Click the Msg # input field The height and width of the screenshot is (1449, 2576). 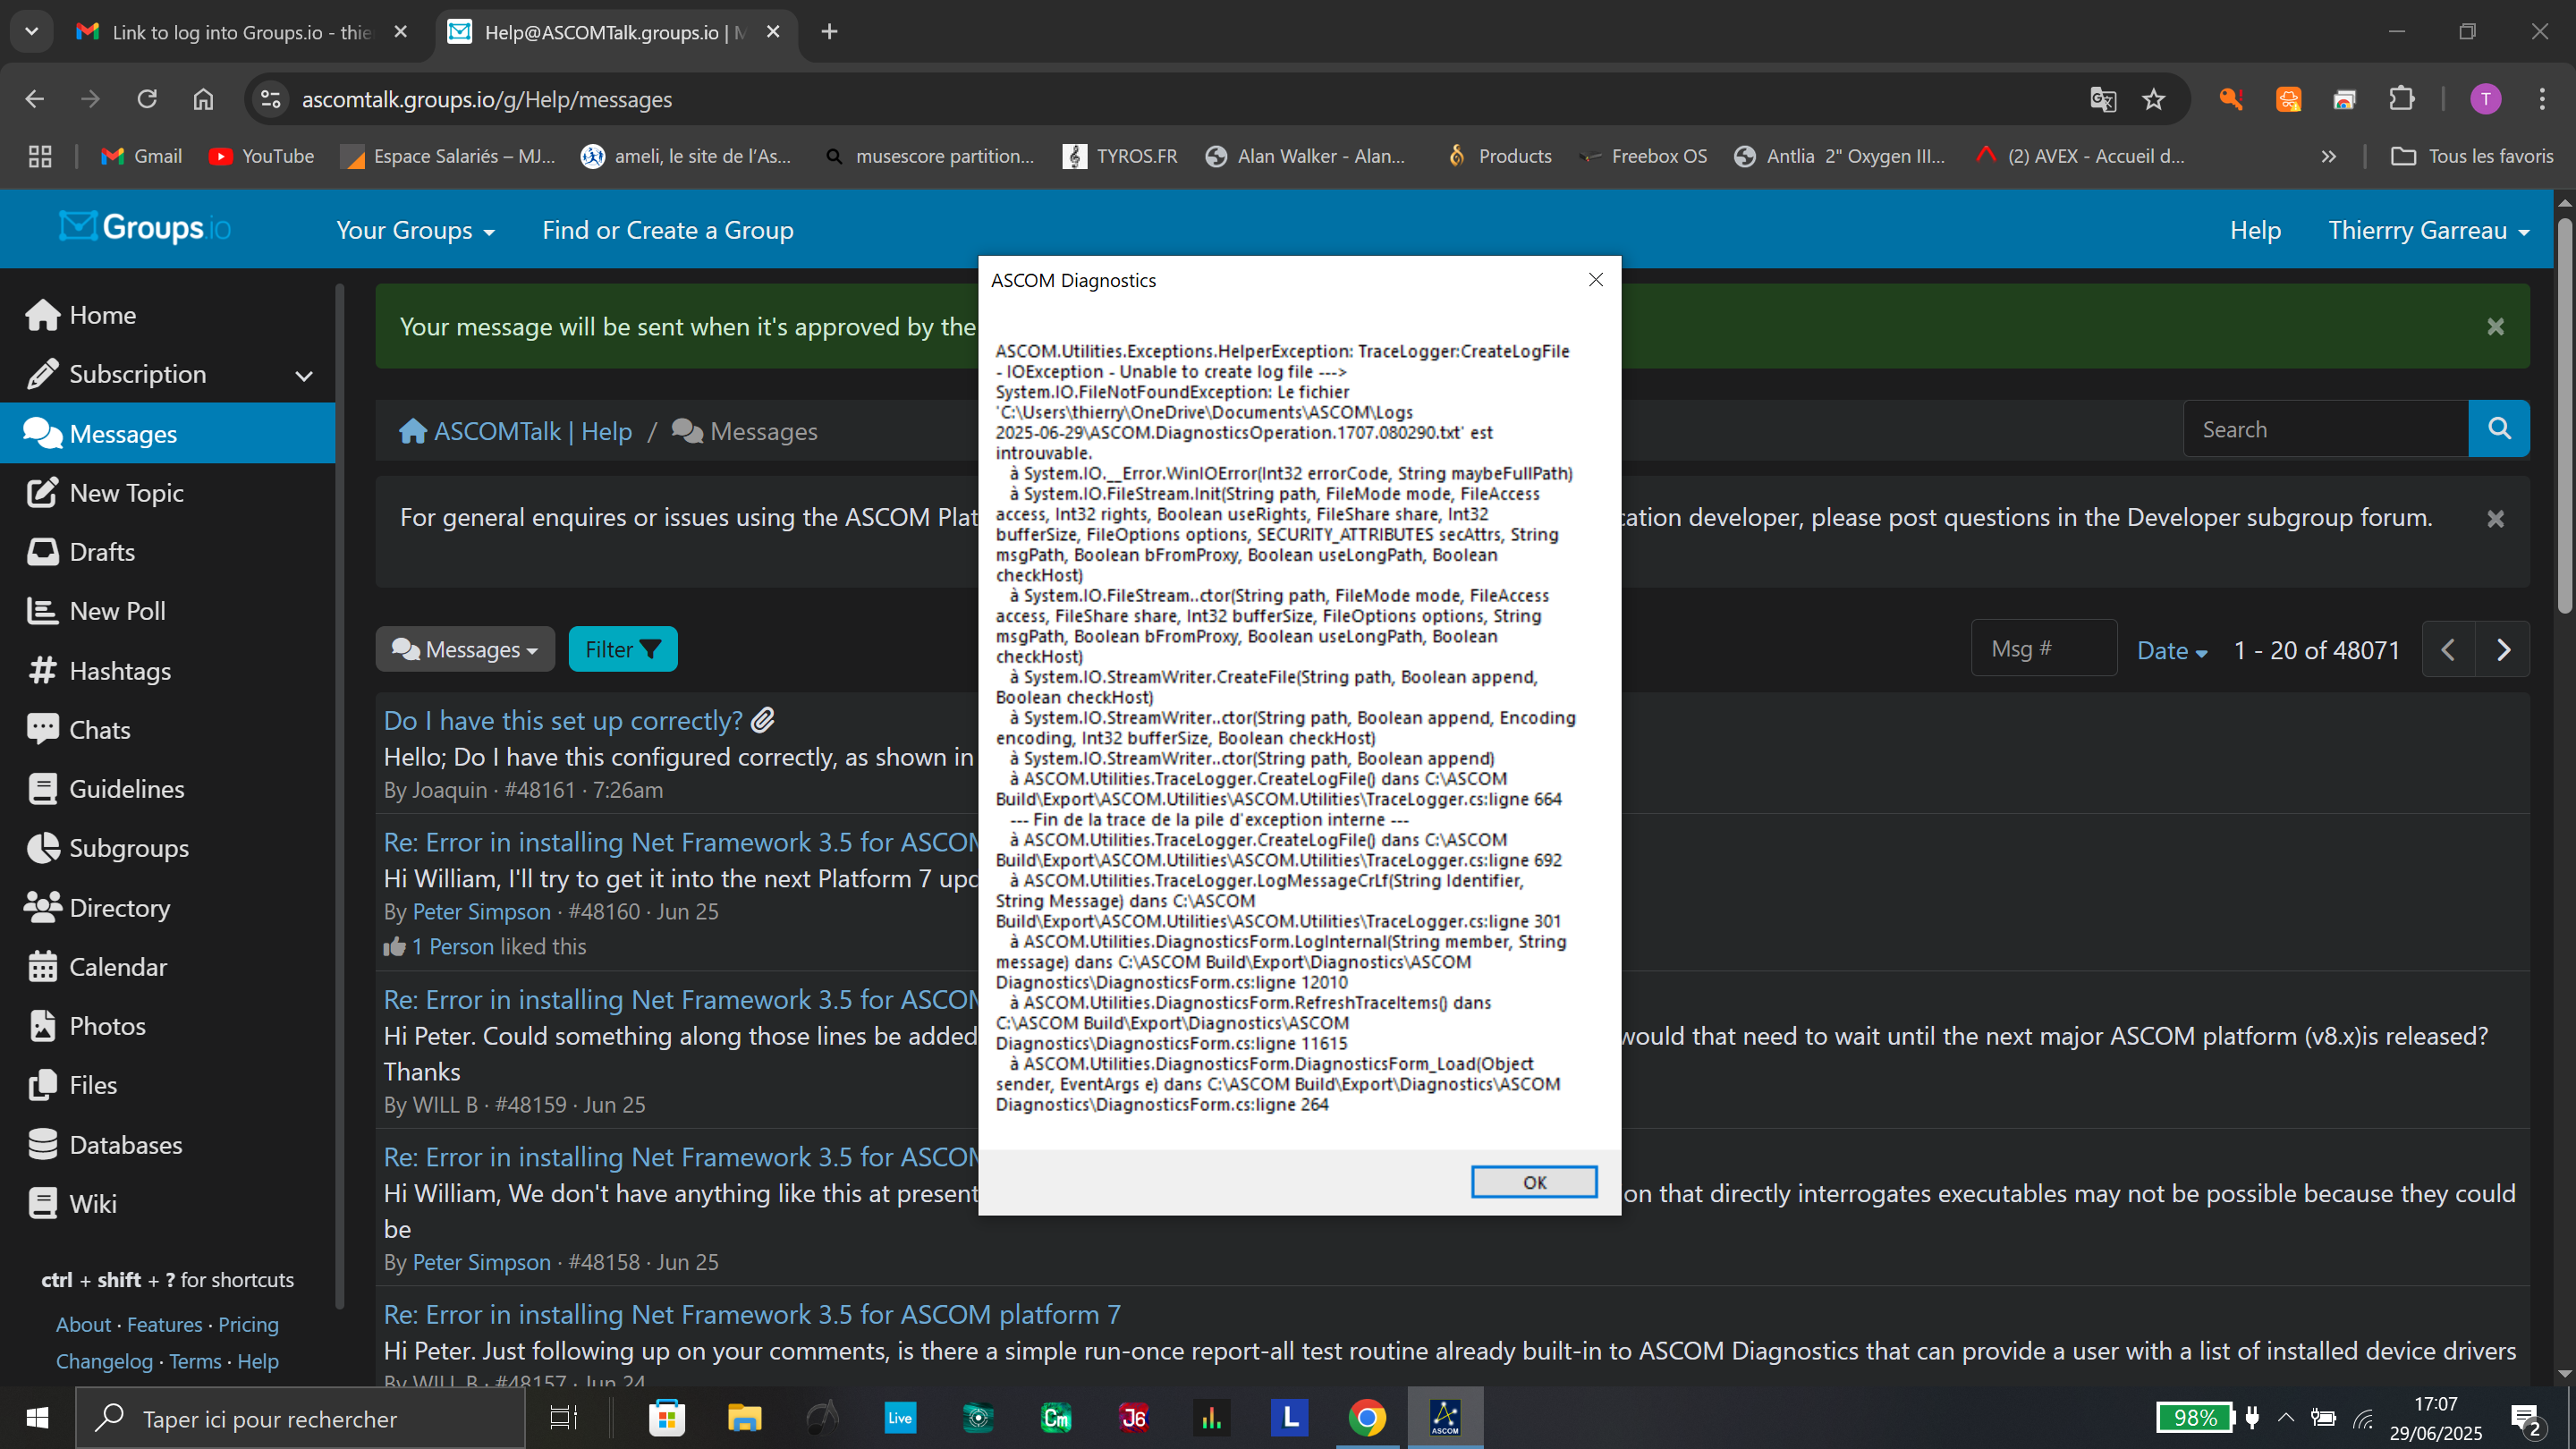tap(2043, 648)
